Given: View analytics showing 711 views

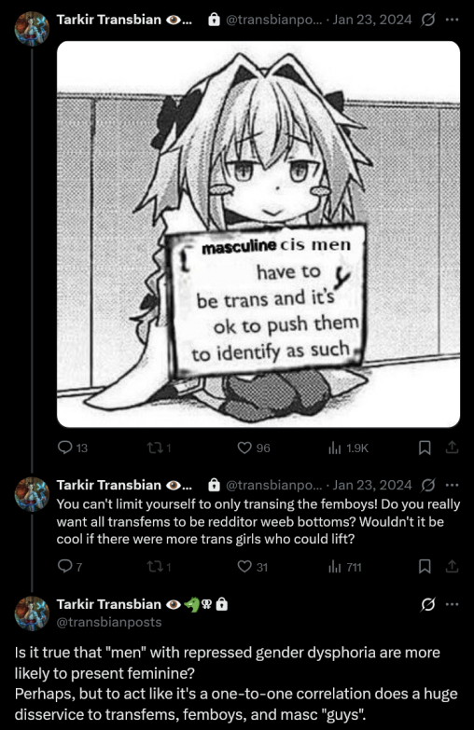Looking at the screenshot, I should (x=345, y=567).
